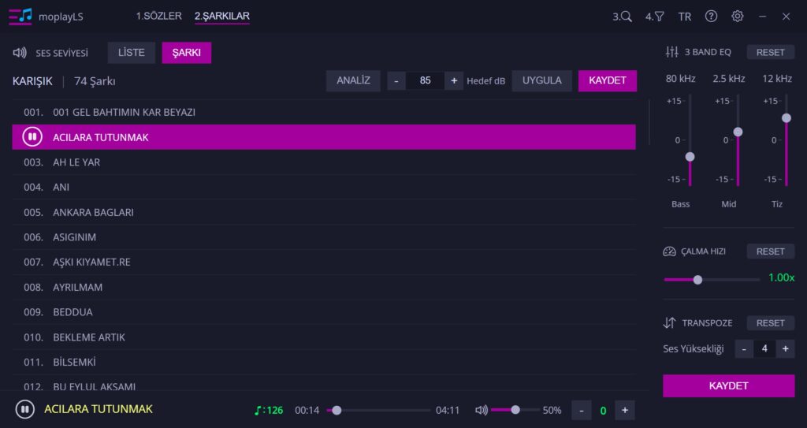The height and width of the screenshot is (428, 807).
Task: Click the UYGULA button
Action: 541,81
